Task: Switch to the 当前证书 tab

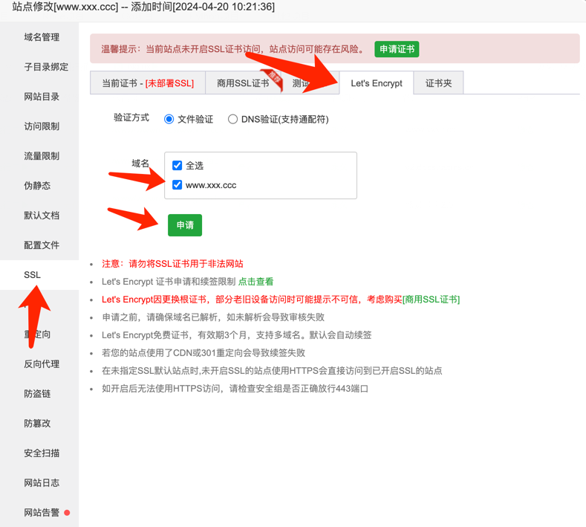Action: [x=147, y=83]
